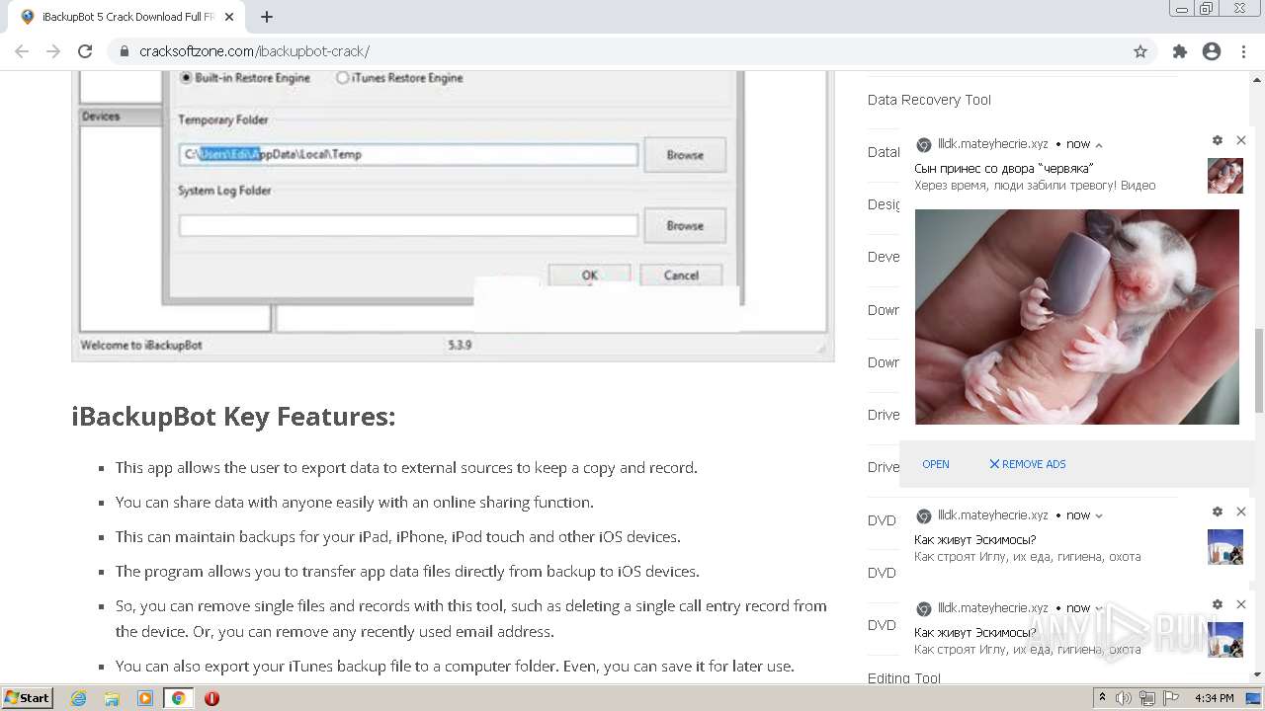Screen dimensions: 1265x711
Task: Click the scrollbar up arrow
Action: tap(1258, 79)
